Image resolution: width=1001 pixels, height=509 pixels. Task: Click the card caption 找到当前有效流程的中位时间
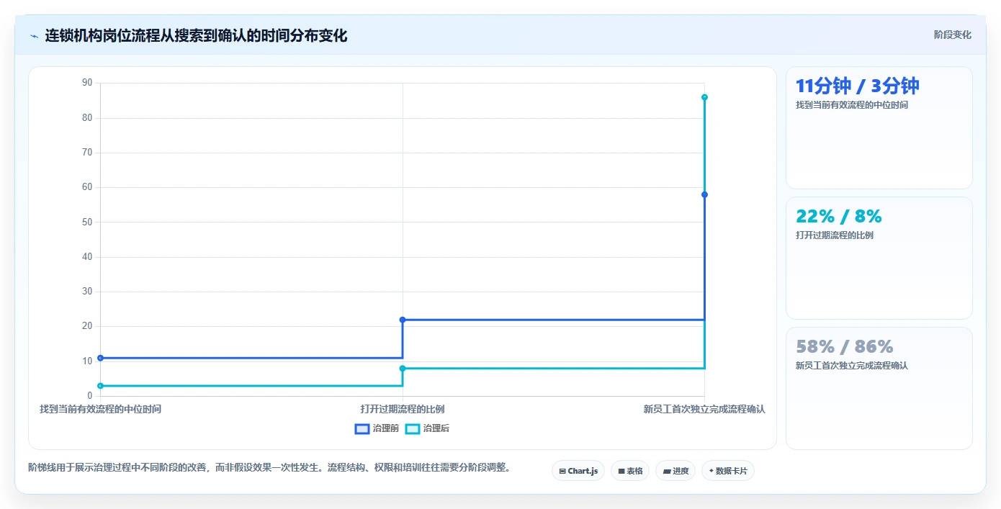click(x=852, y=105)
